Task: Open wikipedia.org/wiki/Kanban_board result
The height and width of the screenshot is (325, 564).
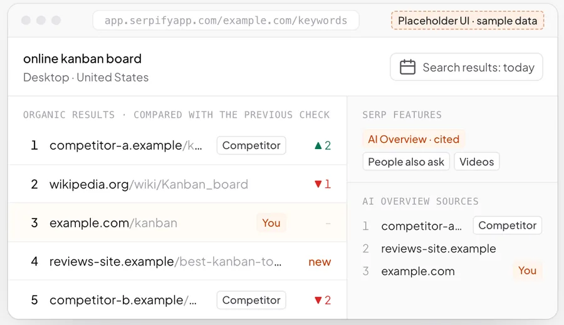Action: [177, 184]
